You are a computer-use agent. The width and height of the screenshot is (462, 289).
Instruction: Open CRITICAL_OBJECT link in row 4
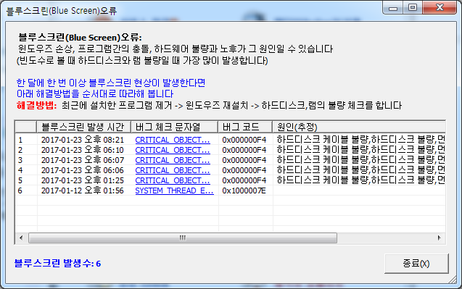point(173,170)
